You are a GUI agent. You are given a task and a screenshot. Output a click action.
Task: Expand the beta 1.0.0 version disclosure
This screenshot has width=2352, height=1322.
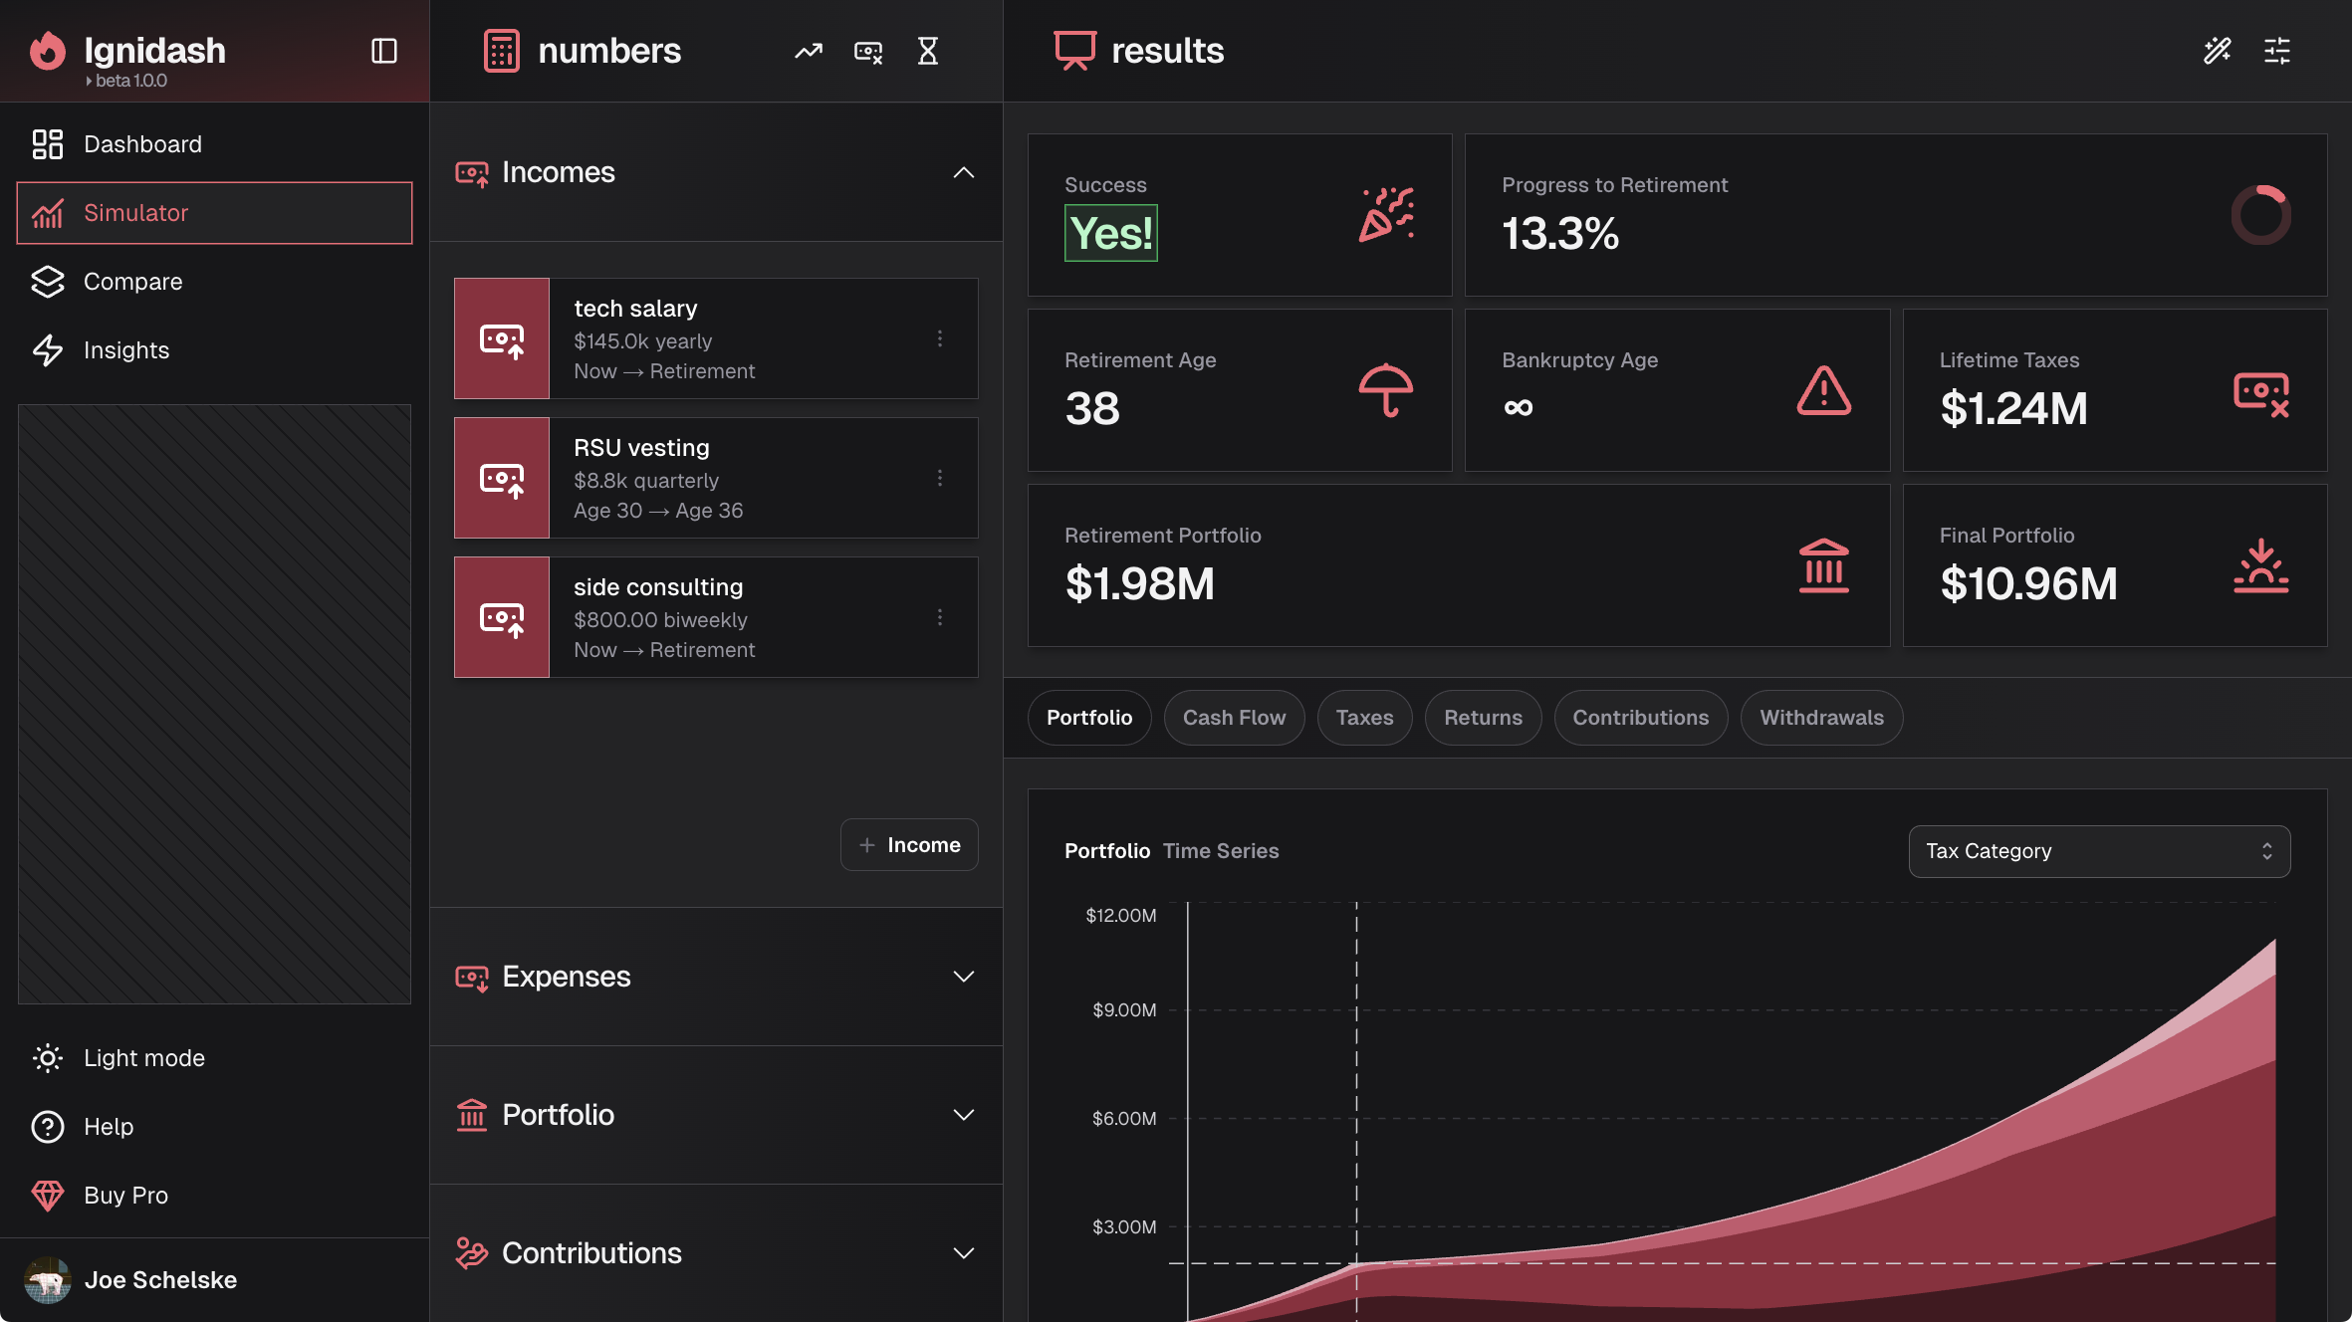[127, 81]
